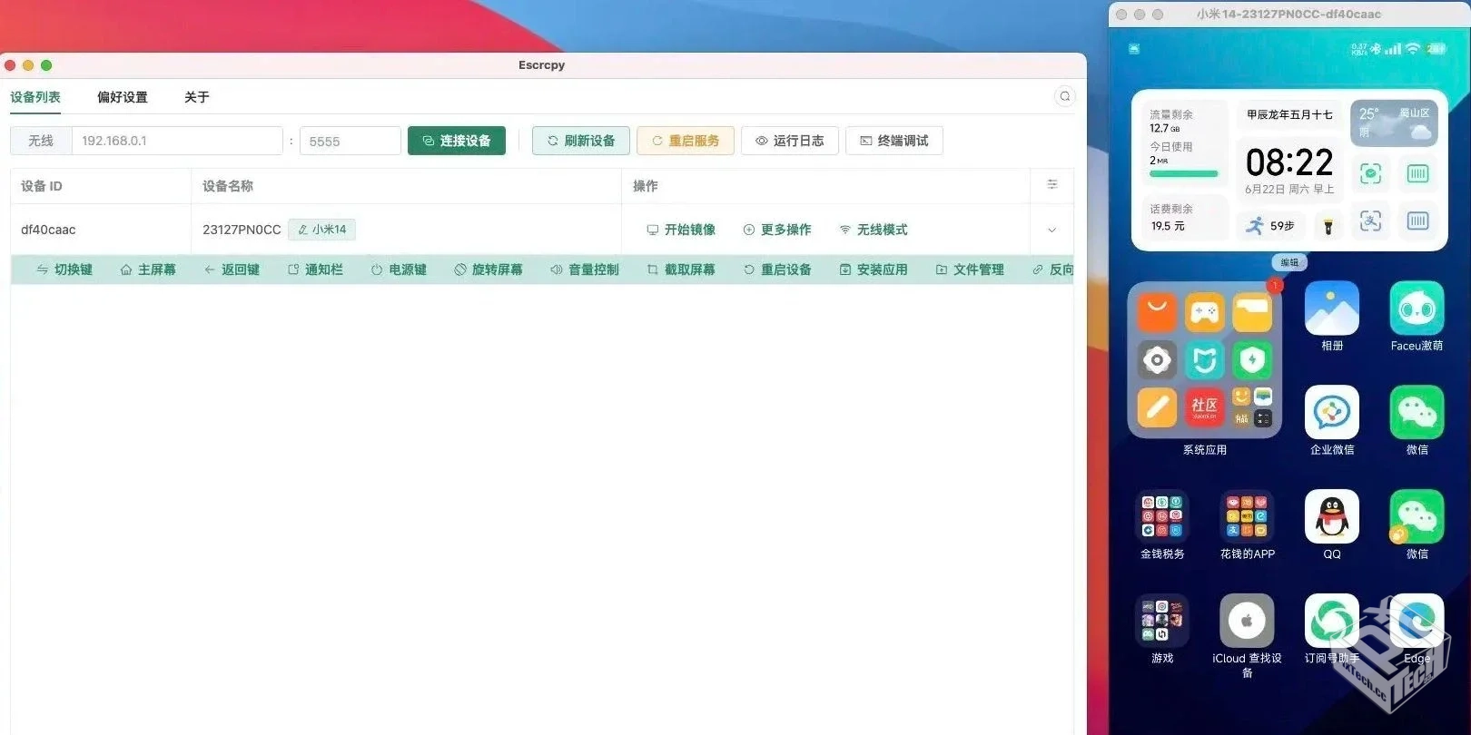Toggle the flashlight widget on phone

[x=1328, y=226]
